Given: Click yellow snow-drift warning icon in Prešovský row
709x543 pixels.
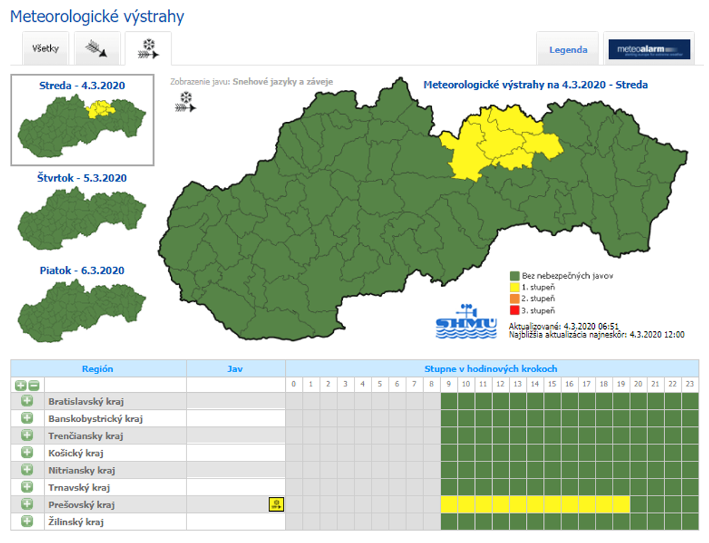Looking at the screenshot, I should click(x=275, y=504).
